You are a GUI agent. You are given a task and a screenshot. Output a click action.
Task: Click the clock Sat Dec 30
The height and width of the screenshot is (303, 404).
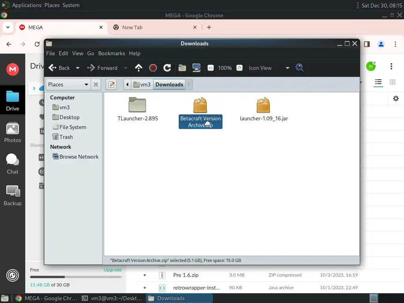(382, 6)
